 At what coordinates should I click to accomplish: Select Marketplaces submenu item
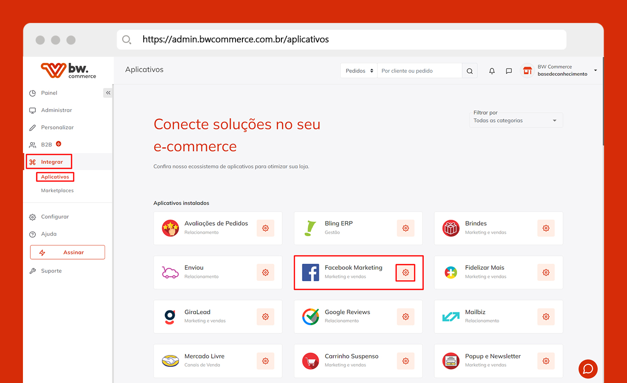(57, 190)
